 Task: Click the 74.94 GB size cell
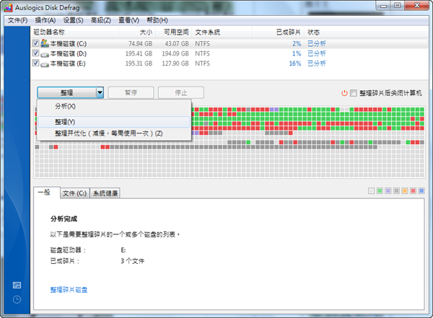pos(140,43)
